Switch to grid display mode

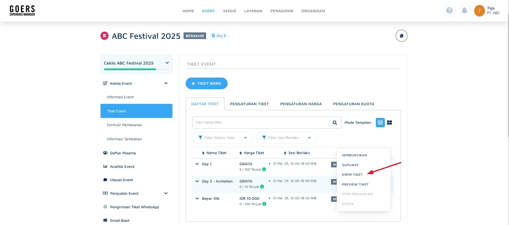[x=389, y=122]
